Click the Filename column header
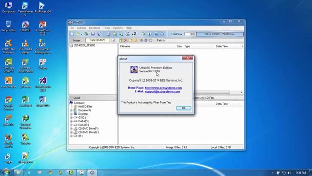This screenshot has width=312, height=176. click(125, 46)
